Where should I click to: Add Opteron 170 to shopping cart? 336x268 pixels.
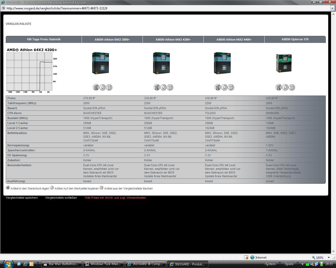(x=279, y=87)
